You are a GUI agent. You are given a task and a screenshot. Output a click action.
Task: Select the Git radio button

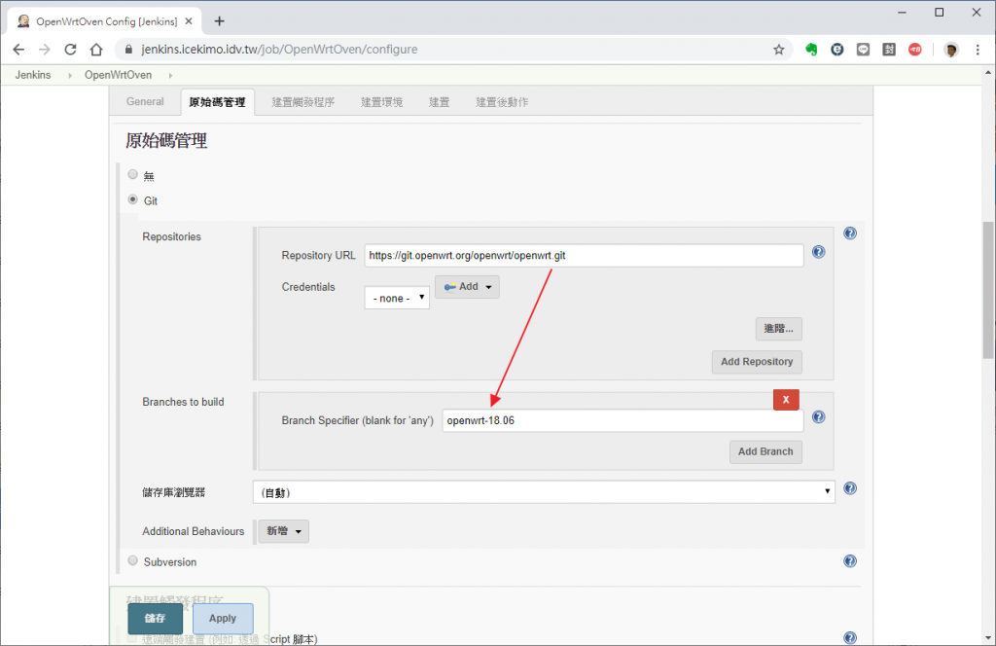coord(132,199)
